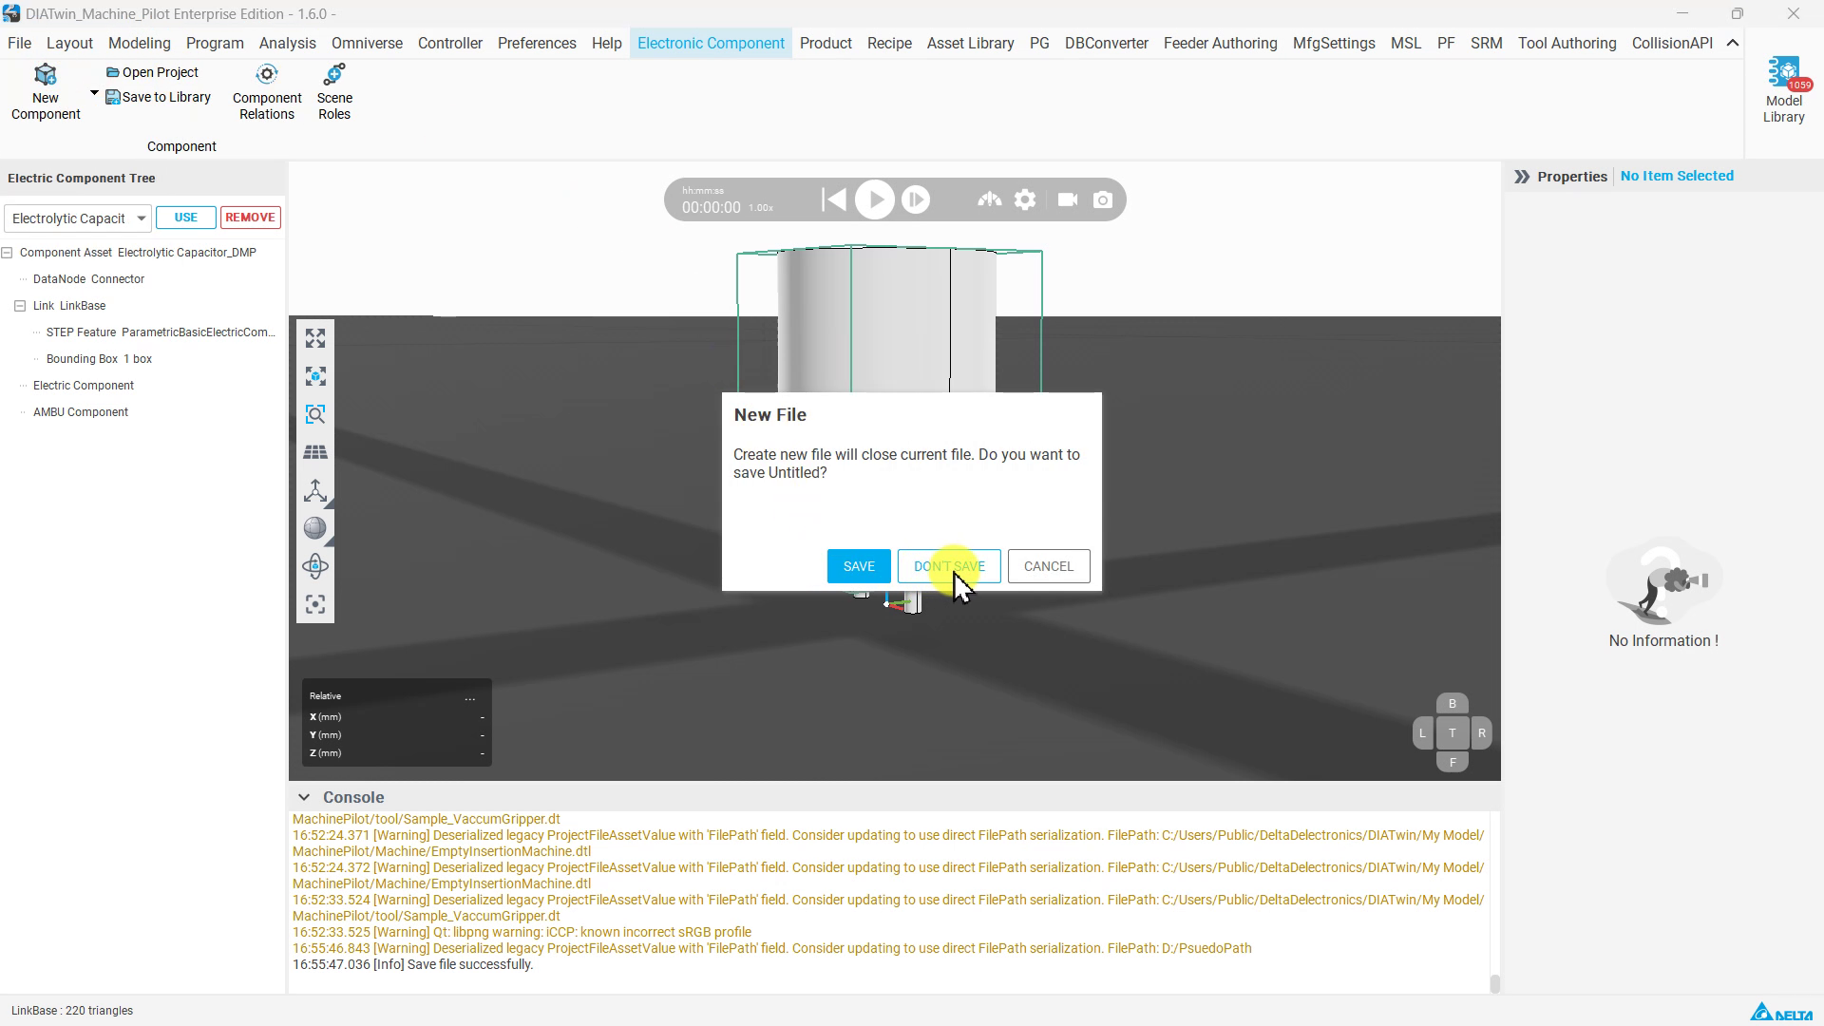Click the fit-all view icon in viewport toolbar
Viewport: 1824px width, 1026px height.
pos(315,339)
